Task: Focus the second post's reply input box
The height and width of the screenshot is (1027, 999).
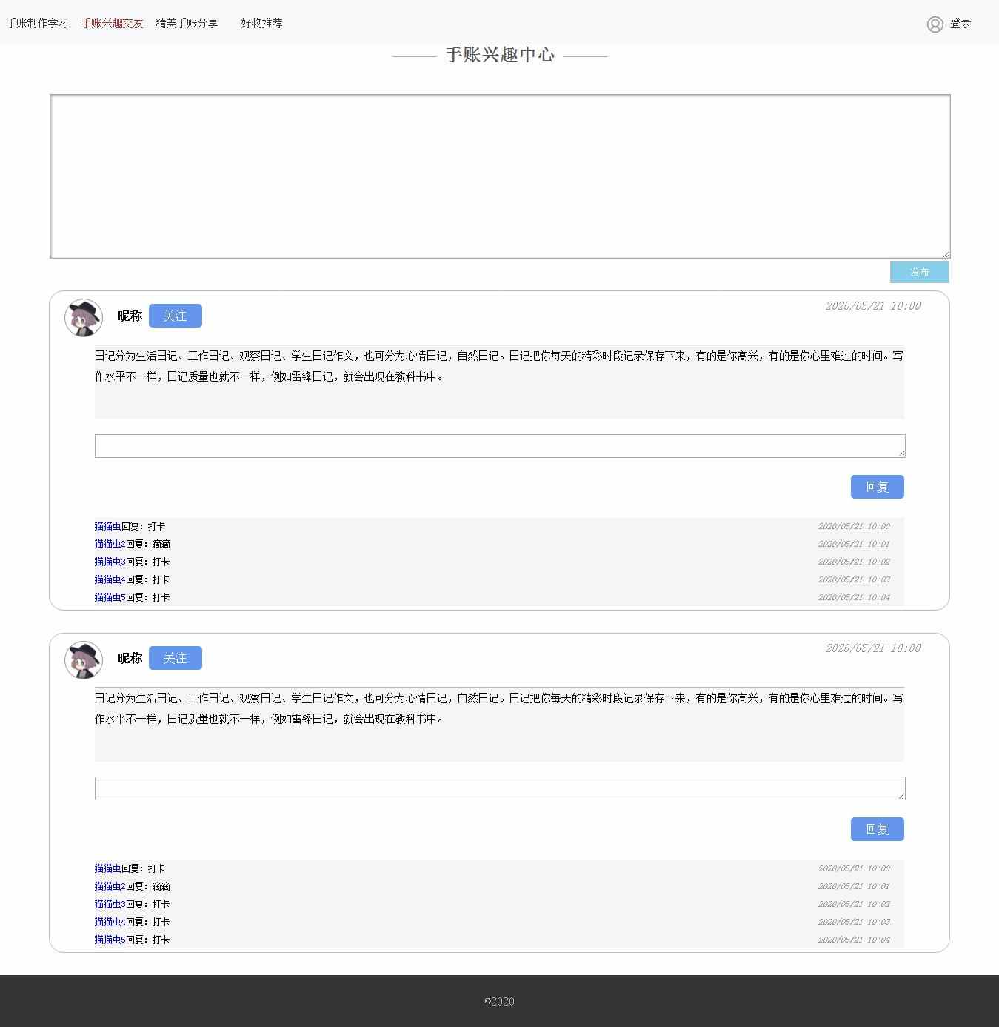Action: pos(500,788)
